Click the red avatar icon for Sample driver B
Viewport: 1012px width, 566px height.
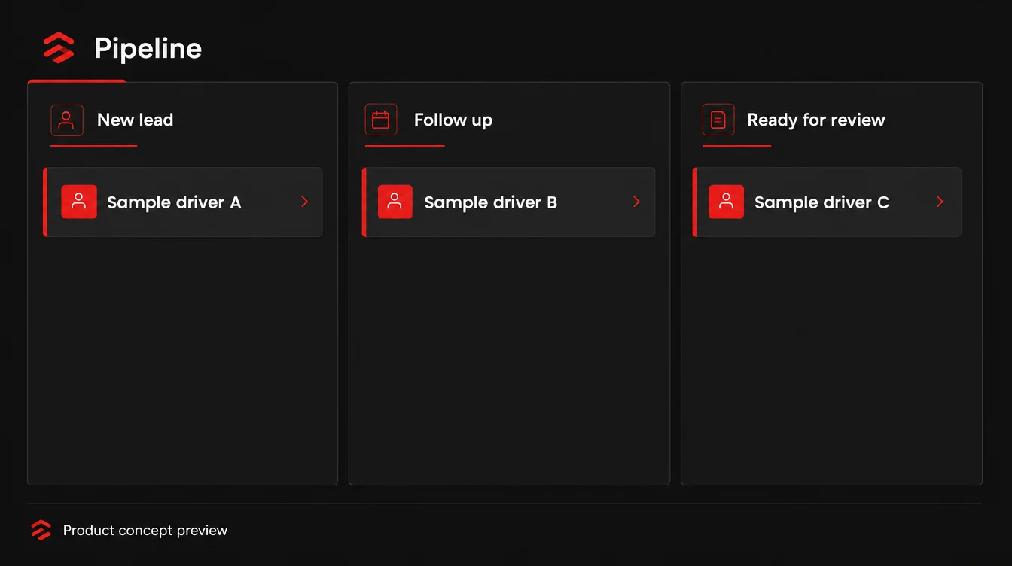pyautogui.click(x=395, y=202)
